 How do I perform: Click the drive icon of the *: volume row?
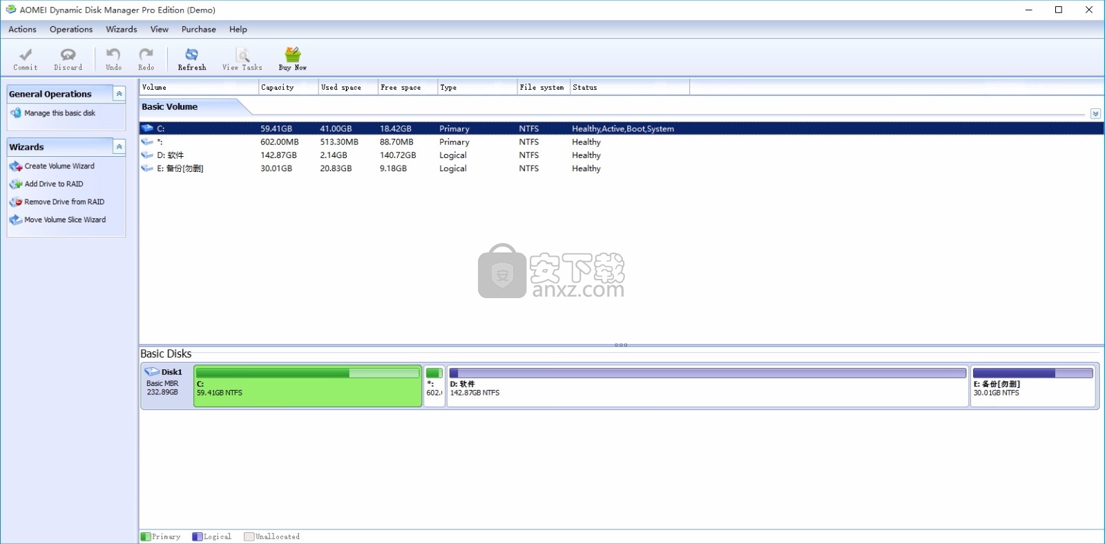[147, 142]
